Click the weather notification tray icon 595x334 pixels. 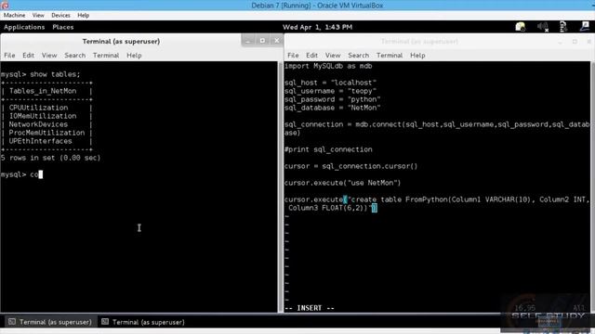click(520, 27)
